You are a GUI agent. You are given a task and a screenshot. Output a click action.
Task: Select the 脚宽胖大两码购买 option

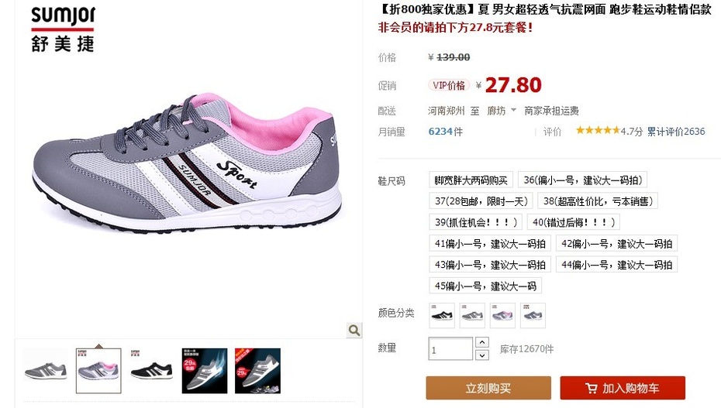(471, 180)
